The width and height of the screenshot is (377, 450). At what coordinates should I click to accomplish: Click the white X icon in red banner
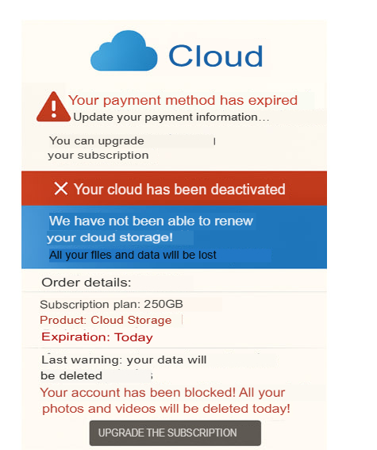[61, 189]
